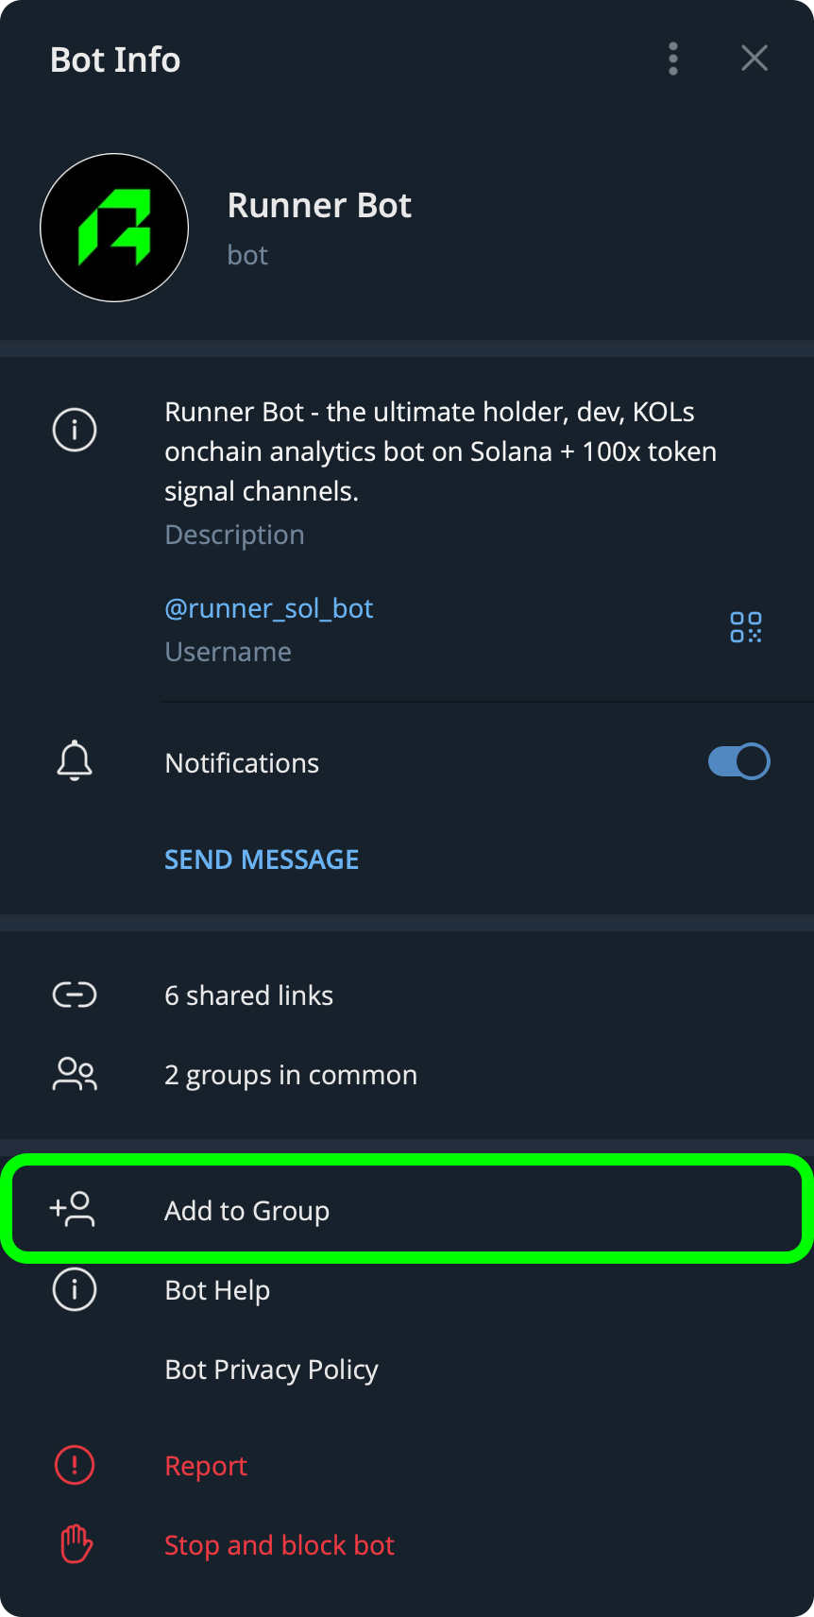Open the 6 shared links list
The width and height of the screenshot is (814, 1617).
click(248, 996)
